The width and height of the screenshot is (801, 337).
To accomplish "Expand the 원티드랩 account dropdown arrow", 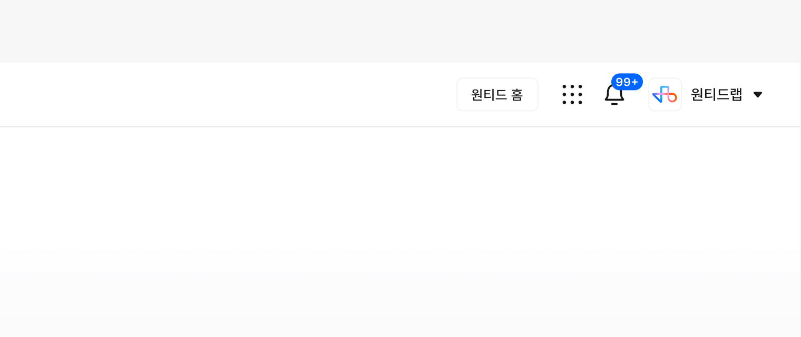I will 758,95.
